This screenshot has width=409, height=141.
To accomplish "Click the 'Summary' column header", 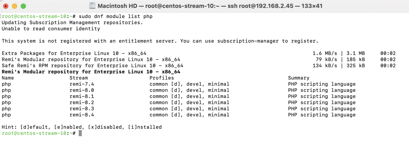I will (x=299, y=78).
